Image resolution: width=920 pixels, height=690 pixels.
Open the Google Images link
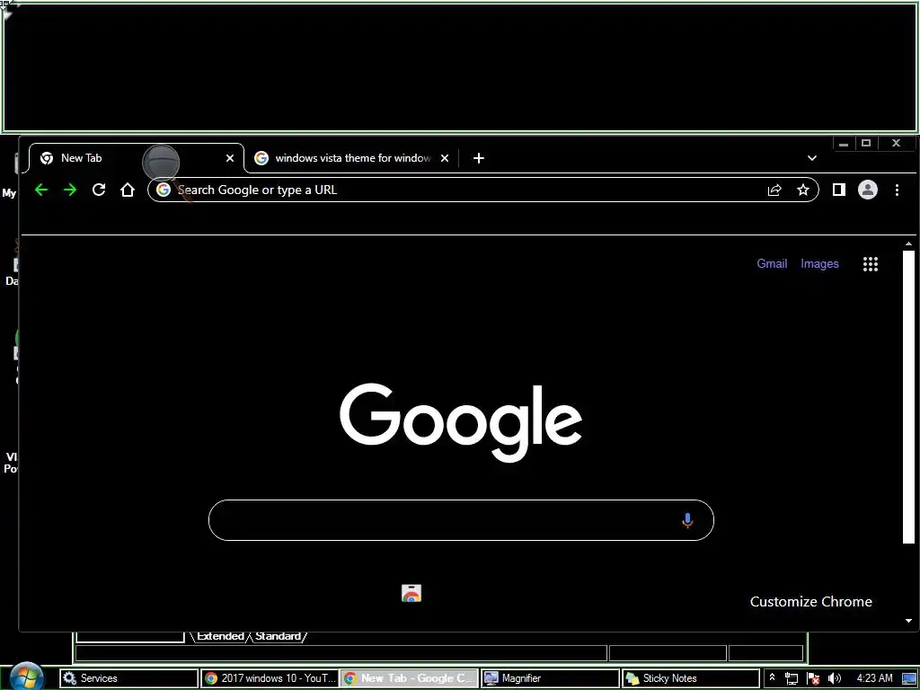819,264
